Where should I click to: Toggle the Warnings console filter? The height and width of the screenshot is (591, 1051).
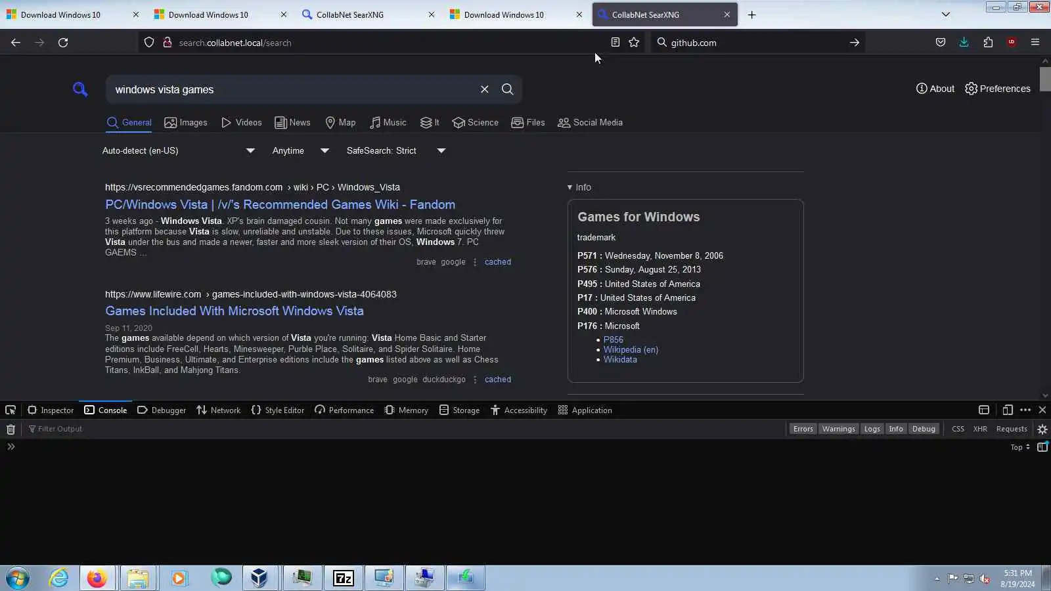point(839,429)
